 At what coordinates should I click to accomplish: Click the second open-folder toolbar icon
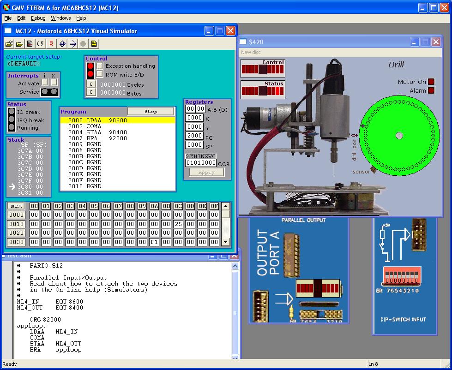pos(19,44)
